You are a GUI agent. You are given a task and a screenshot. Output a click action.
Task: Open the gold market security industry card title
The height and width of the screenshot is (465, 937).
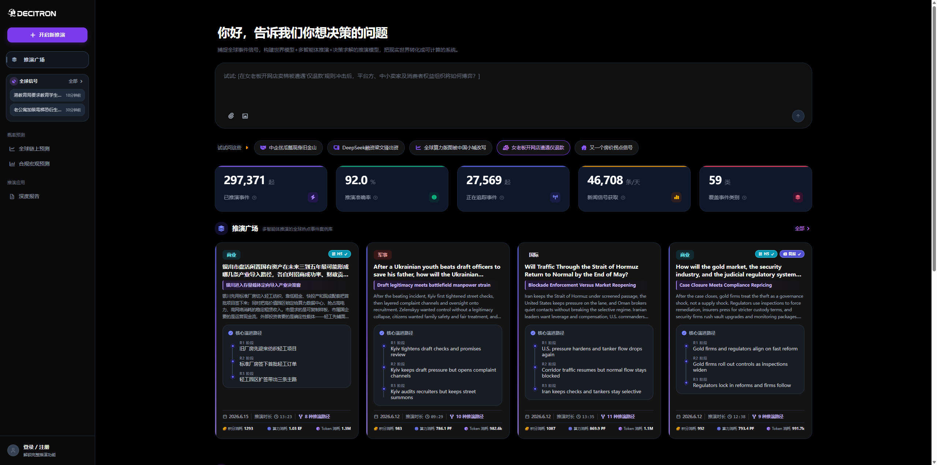tap(738, 271)
